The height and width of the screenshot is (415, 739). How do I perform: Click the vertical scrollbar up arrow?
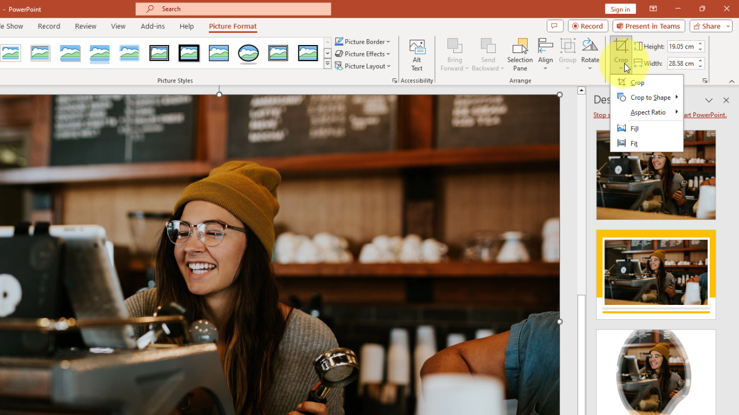(581, 90)
